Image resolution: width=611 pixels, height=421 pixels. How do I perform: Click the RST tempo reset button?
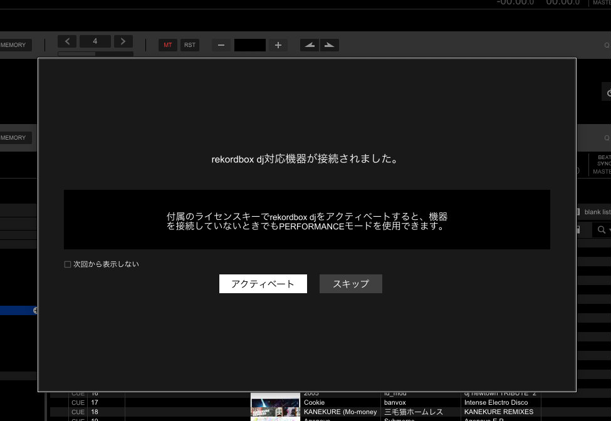point(190,45)
